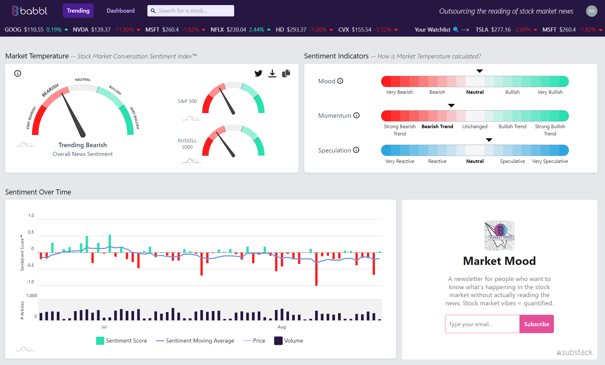Open the Trending tab
The width and height of the screenshot is (605, 365).
click(78, 11)
